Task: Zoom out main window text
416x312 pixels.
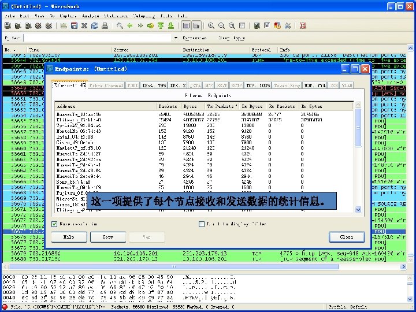Action: (x=221, y=26)
